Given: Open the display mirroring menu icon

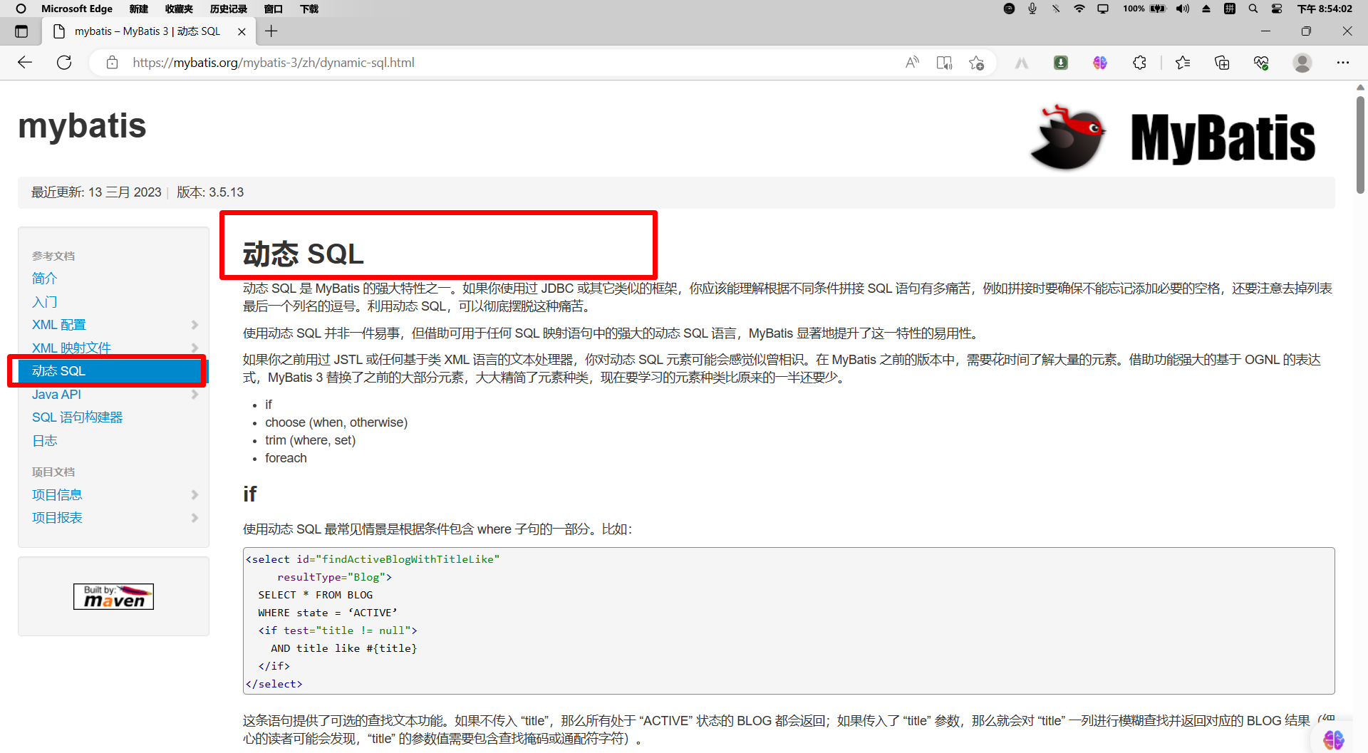Looking at the screenshot, I should coord(1103,9).
